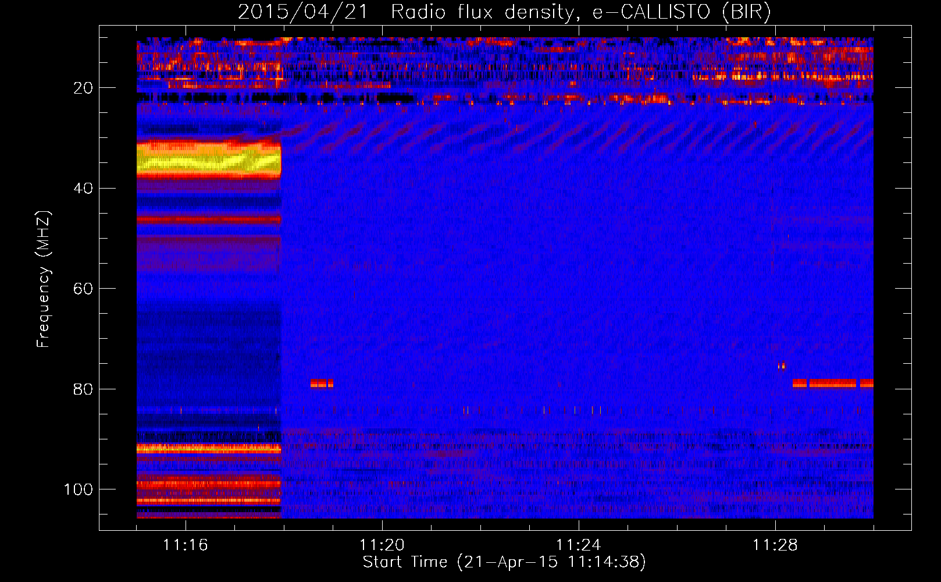Click the short red burst near 79 MHz at 11:19

pos(322,384)
